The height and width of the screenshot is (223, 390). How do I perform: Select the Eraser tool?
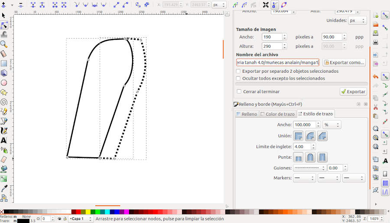pyautogui.click(x=4, y=160)
